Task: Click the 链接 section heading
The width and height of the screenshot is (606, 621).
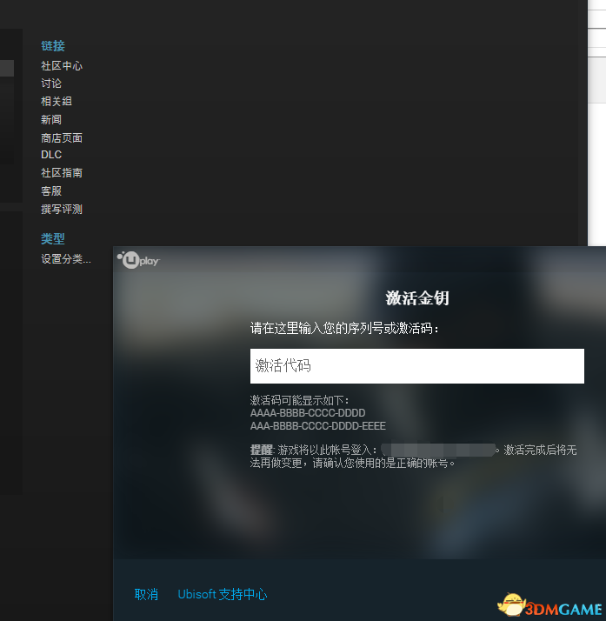Action: click(53, 46)
